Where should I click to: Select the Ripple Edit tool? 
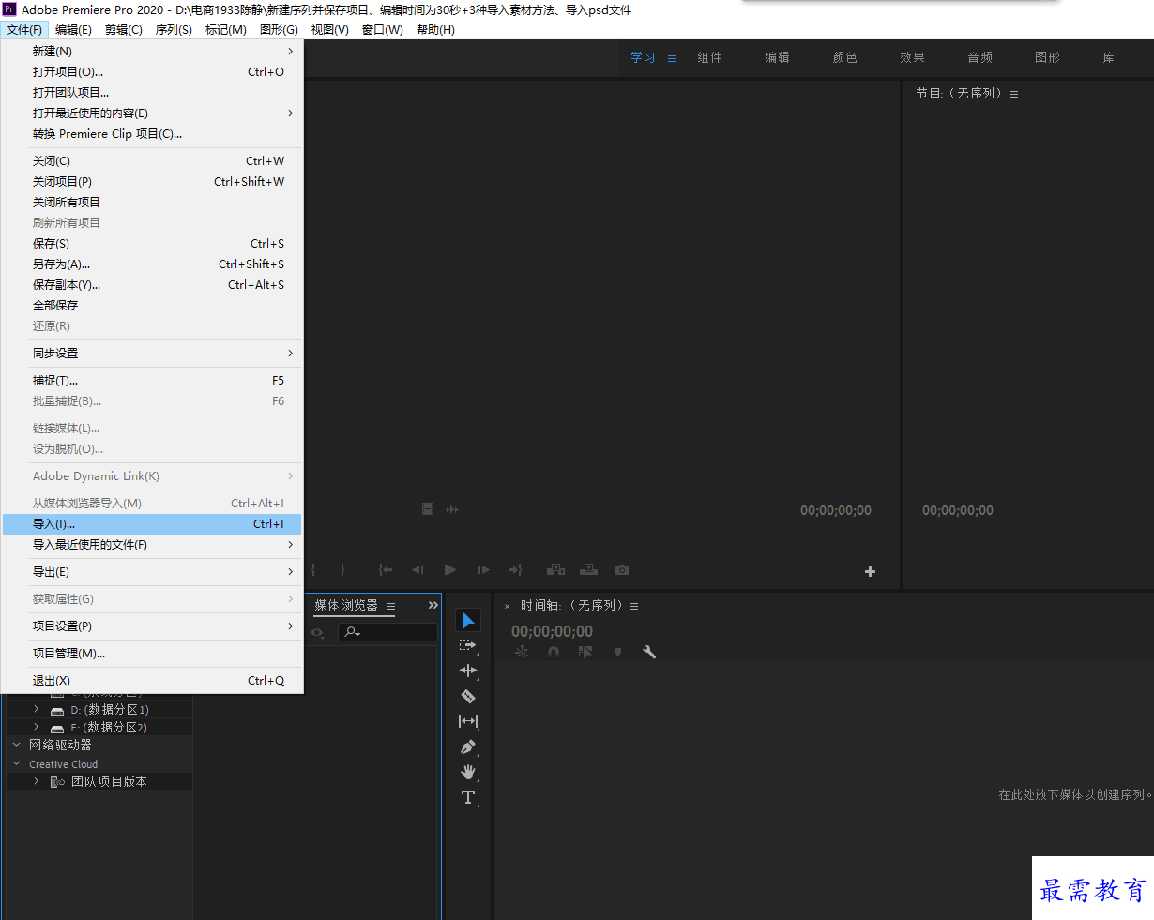(x=468, y=671)
